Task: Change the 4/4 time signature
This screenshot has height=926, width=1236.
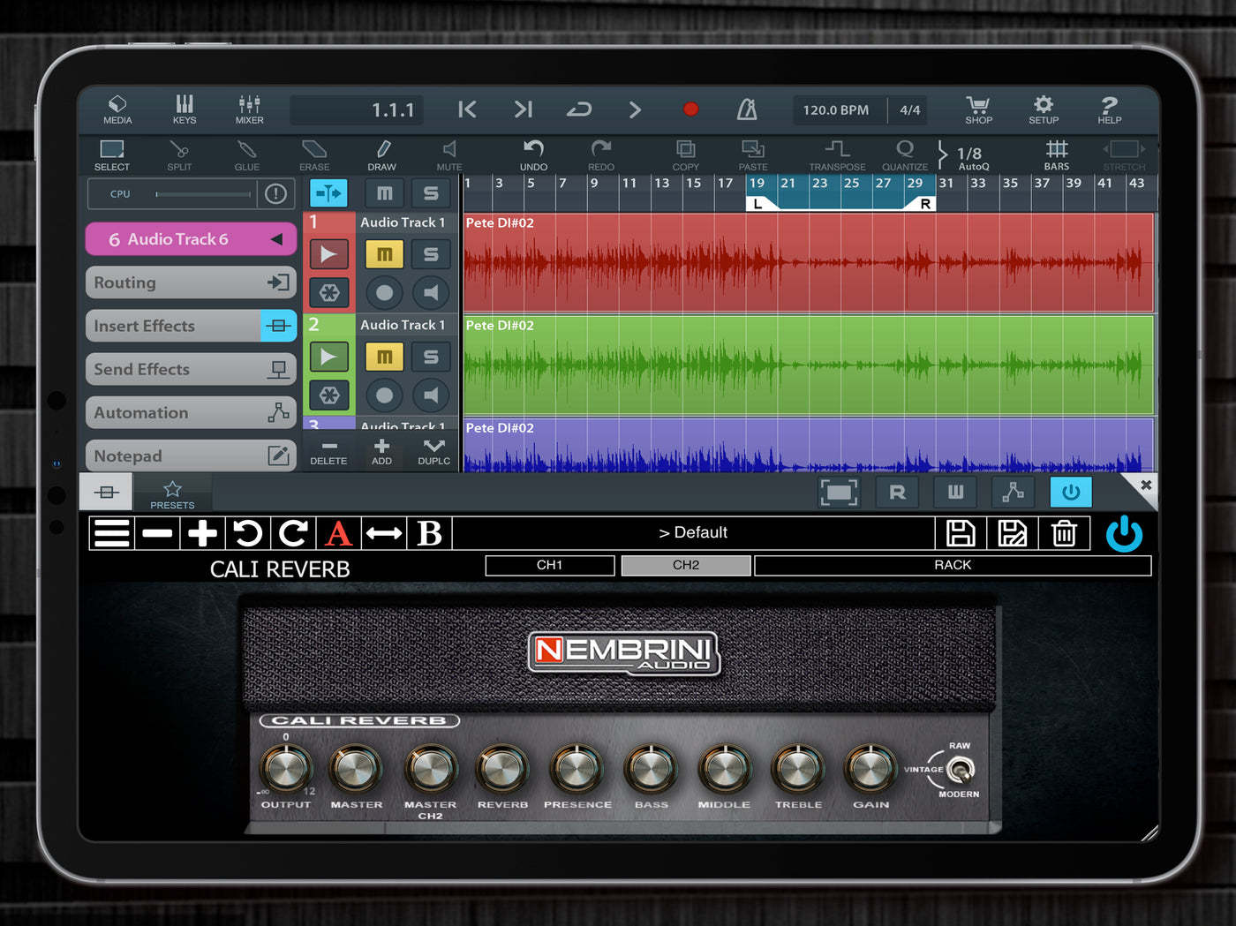Action: [x=909, y=110]
